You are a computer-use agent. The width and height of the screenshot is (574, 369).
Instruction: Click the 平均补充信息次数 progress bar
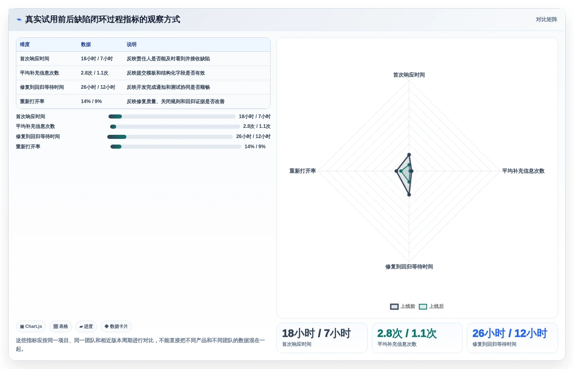pyautogui.click(x=175, y=127)
